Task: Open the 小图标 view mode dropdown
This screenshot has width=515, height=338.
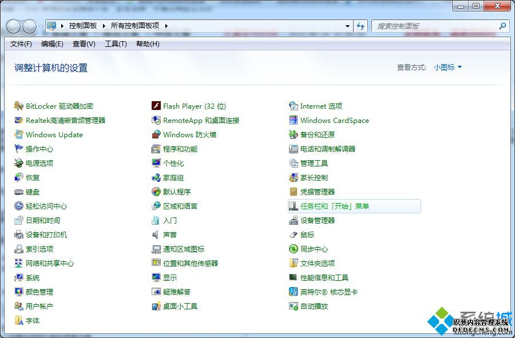Action: click(x=447, y=67)
